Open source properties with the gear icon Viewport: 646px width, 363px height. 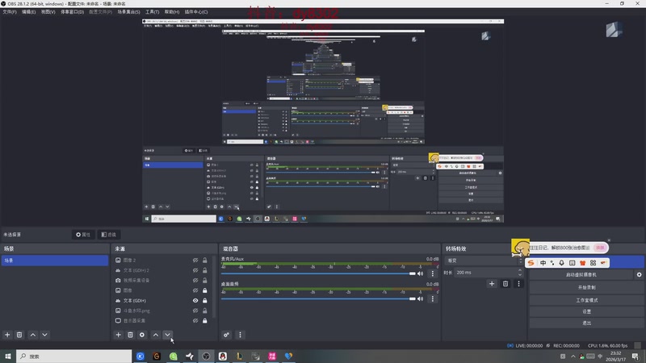(142, 335)
